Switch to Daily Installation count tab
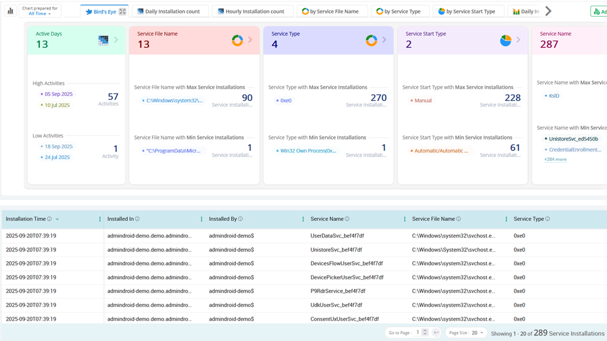 (x=168, y=11)
